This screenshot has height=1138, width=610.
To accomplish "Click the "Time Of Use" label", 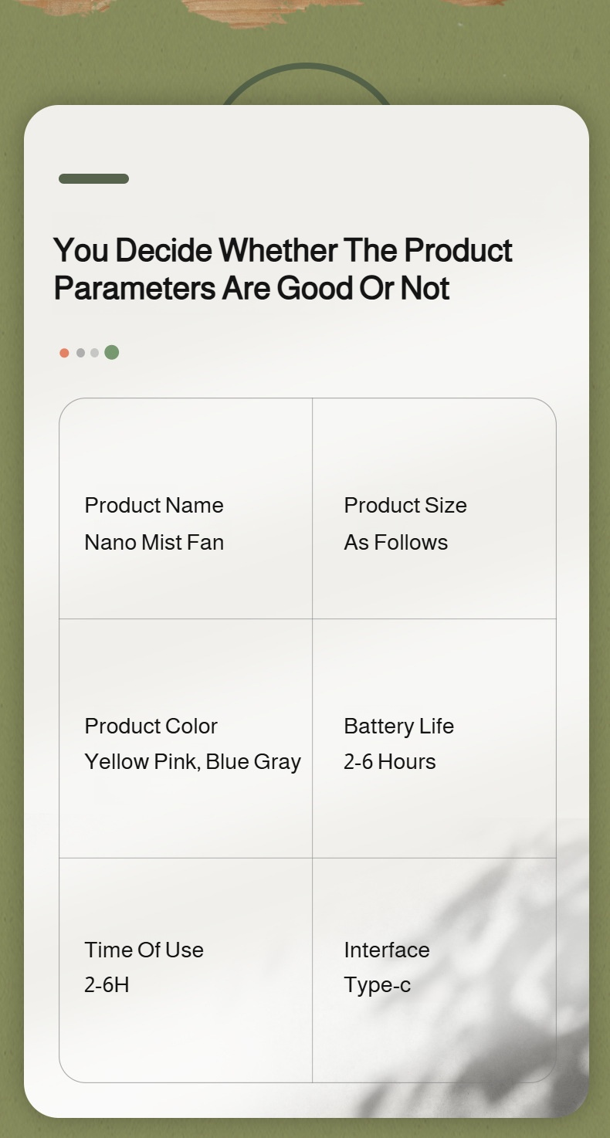I will [x=144, y=950].
